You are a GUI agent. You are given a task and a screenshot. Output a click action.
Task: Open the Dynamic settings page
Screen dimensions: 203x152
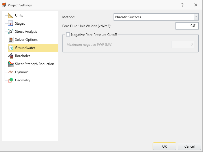click(x=22, y=72)
